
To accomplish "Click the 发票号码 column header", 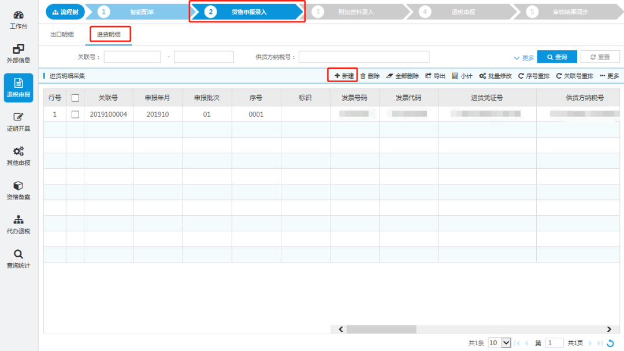I will 355,98.
